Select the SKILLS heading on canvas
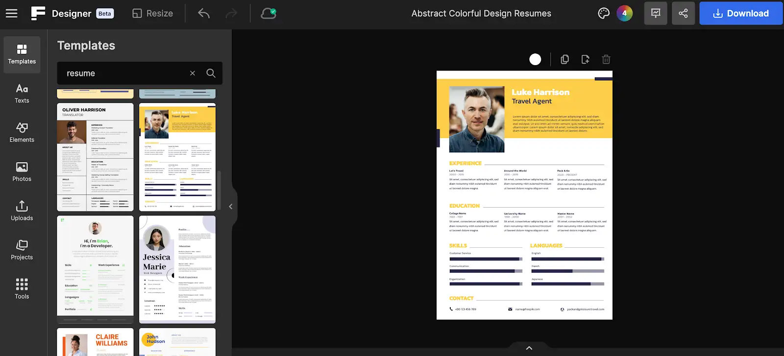 coord(458,245)
